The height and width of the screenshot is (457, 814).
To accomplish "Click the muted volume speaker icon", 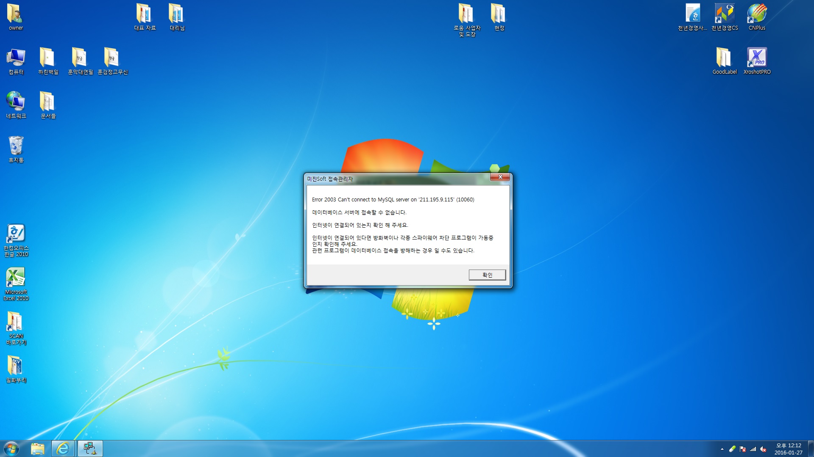I will coord(763,449).
